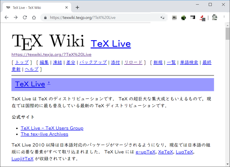The image size is (230, 167).
Task: Open the 差分 diff link
Action: coord(70,62)
